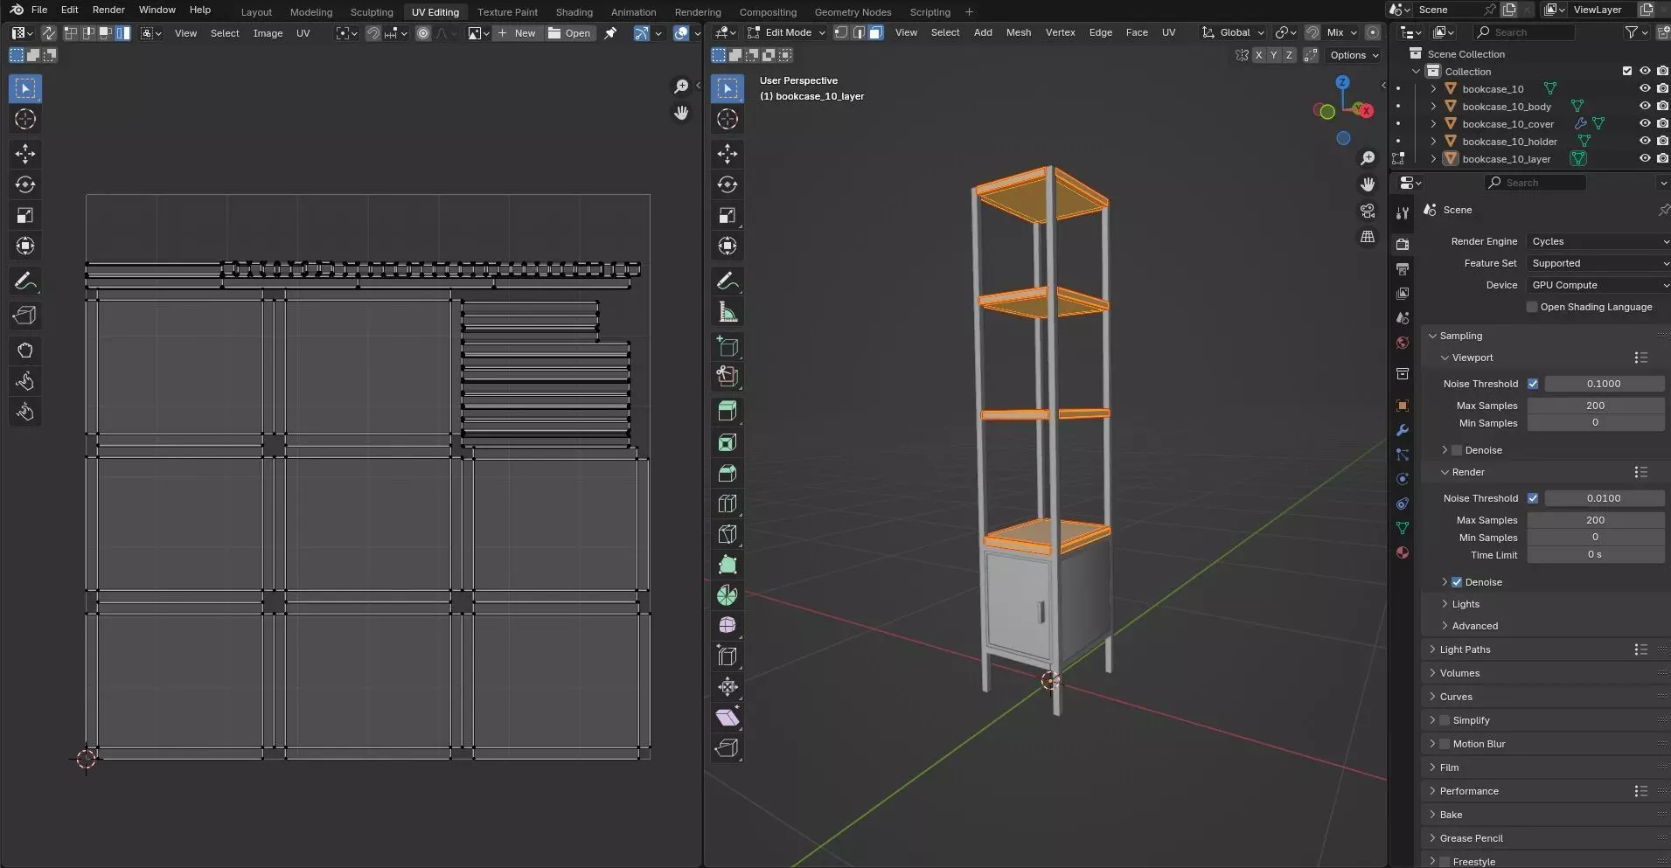This screenshot has height=868, width=1671.
Task: Switch to the Geometry Nodes workspace tab
Action: [x=853, y=12]
